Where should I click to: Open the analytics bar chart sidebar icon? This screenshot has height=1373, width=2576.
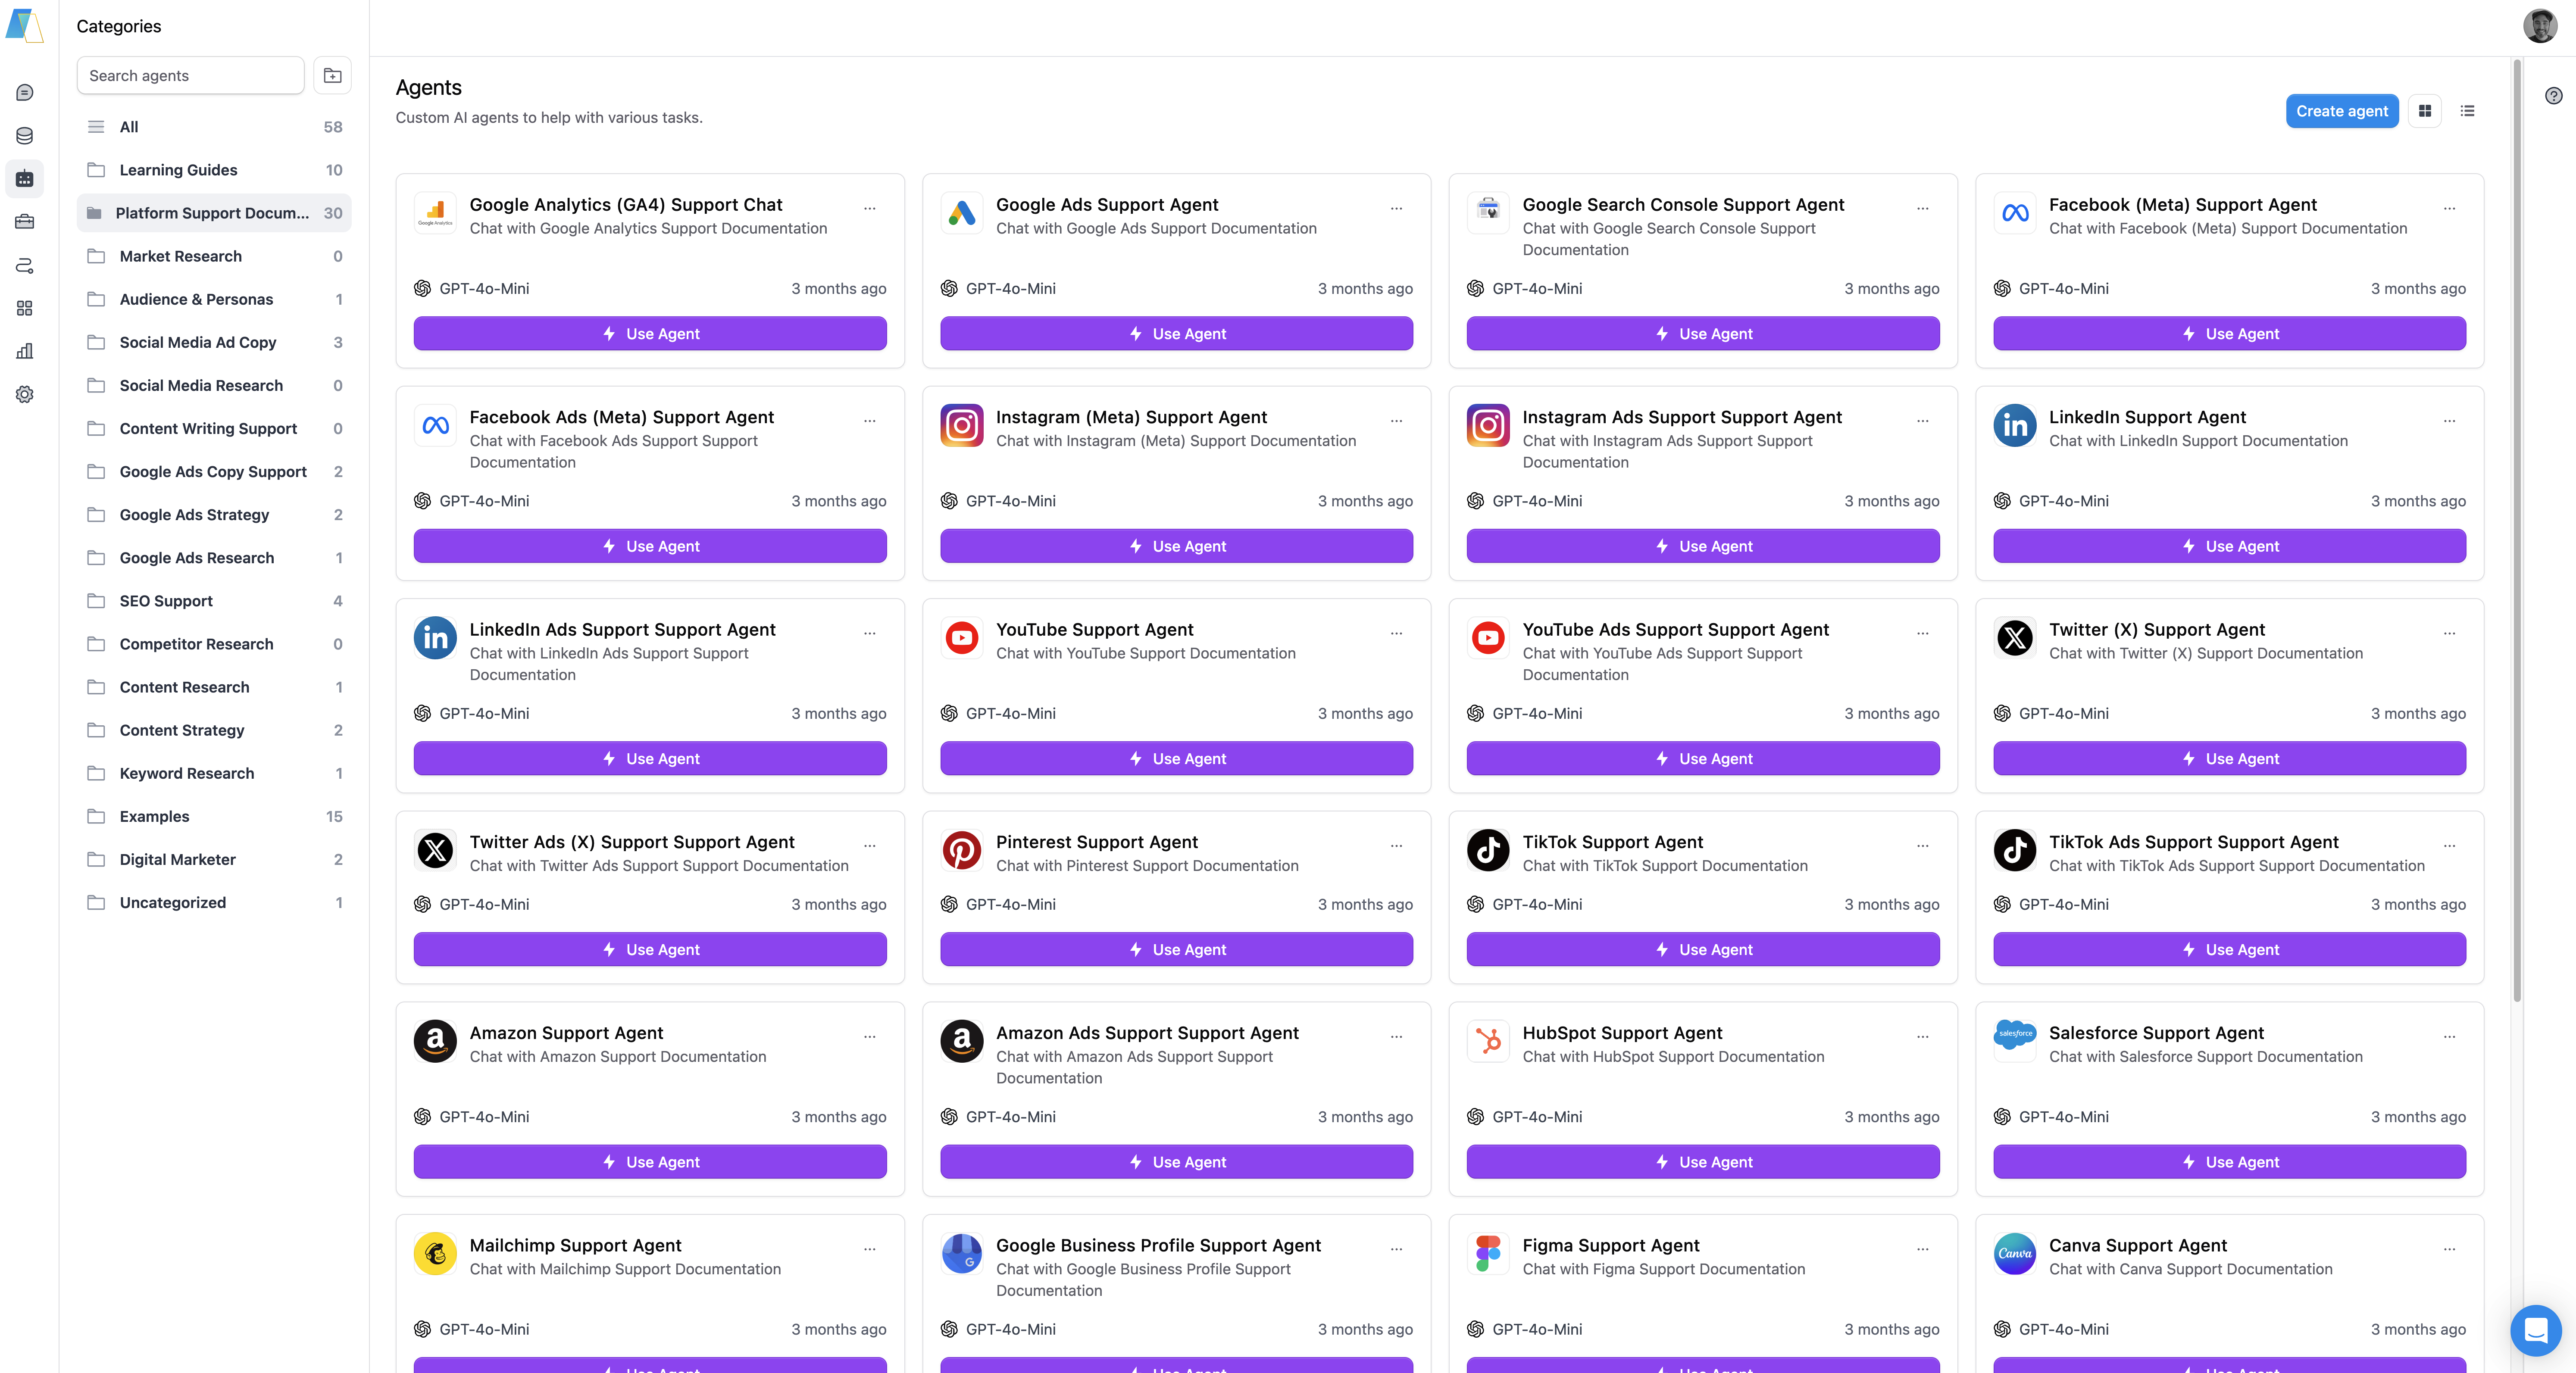tap(25, 351)
